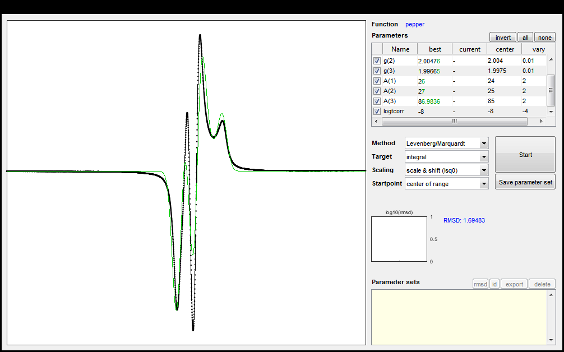This screenshot has width=564, height=352.
Task: Select all parameters with the all button
Action: (x=525, y=38)
